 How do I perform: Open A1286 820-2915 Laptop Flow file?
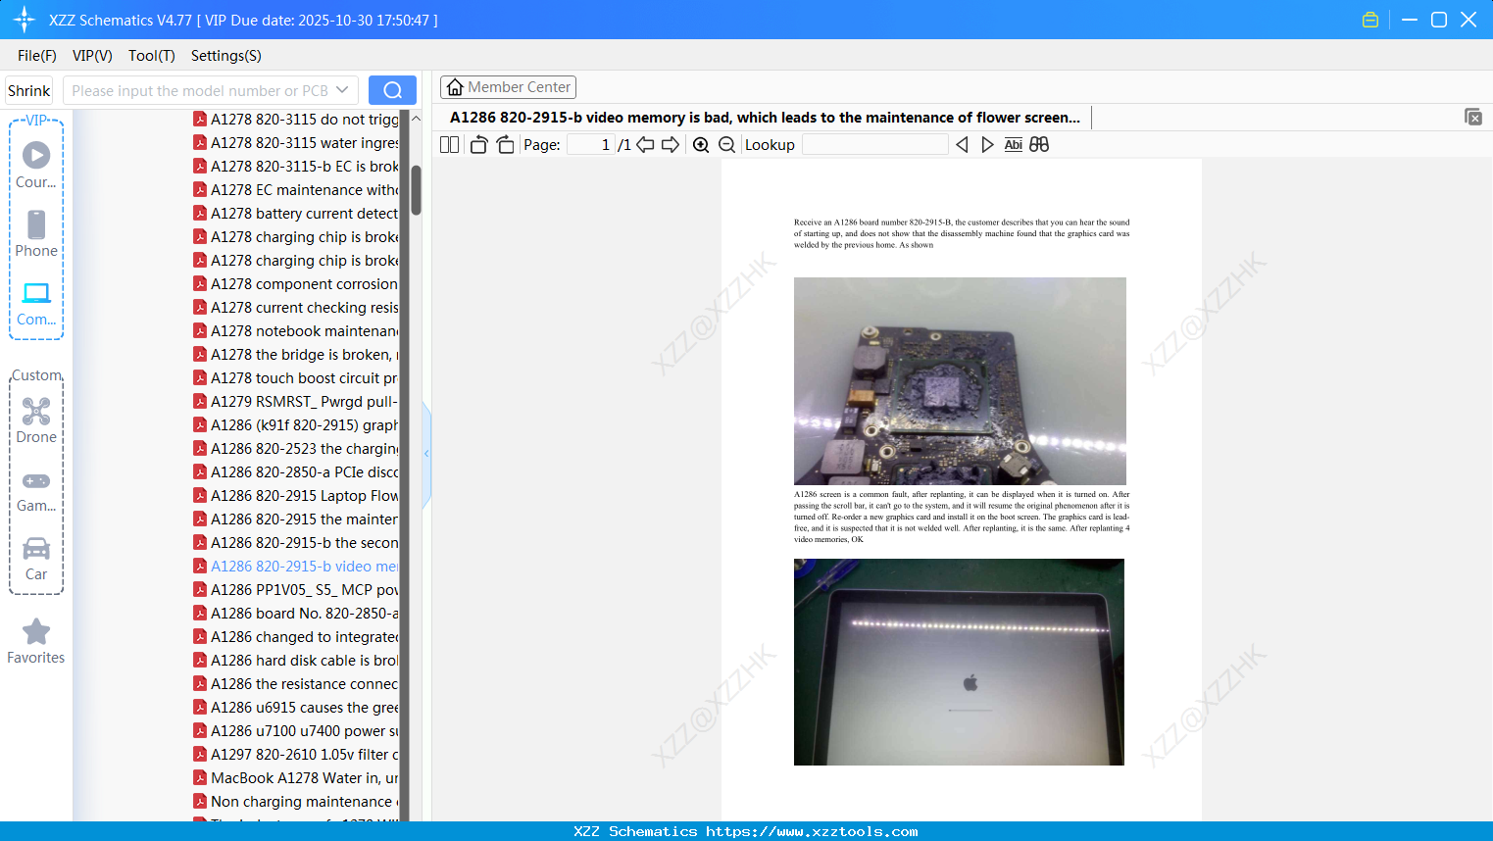point(295,495)
